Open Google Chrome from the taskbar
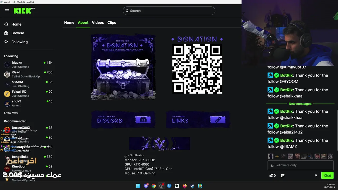The height and width of the screenshot is (190, 338). (154, 186)
